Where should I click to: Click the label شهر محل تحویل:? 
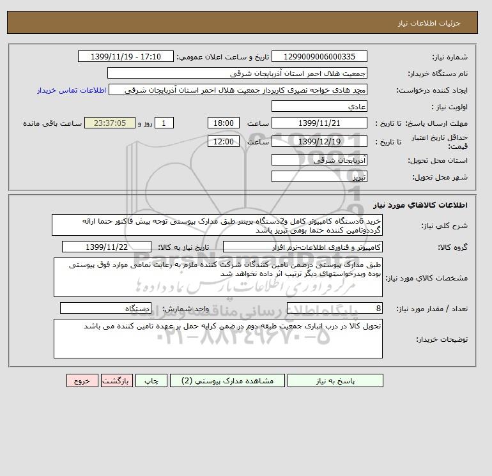pyautogui.click(x=440, y=177)
